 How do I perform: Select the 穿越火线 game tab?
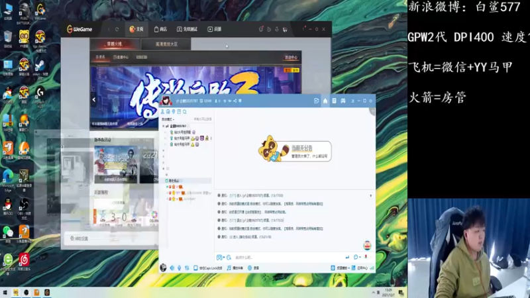115,44
